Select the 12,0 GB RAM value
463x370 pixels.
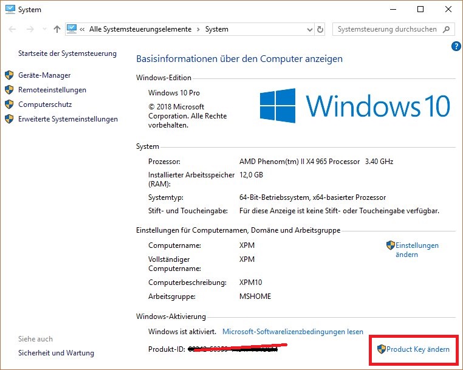251,175
